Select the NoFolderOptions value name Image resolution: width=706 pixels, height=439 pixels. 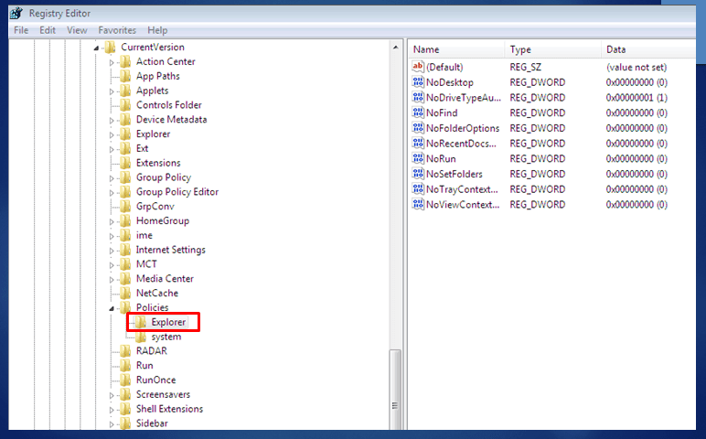463,128
